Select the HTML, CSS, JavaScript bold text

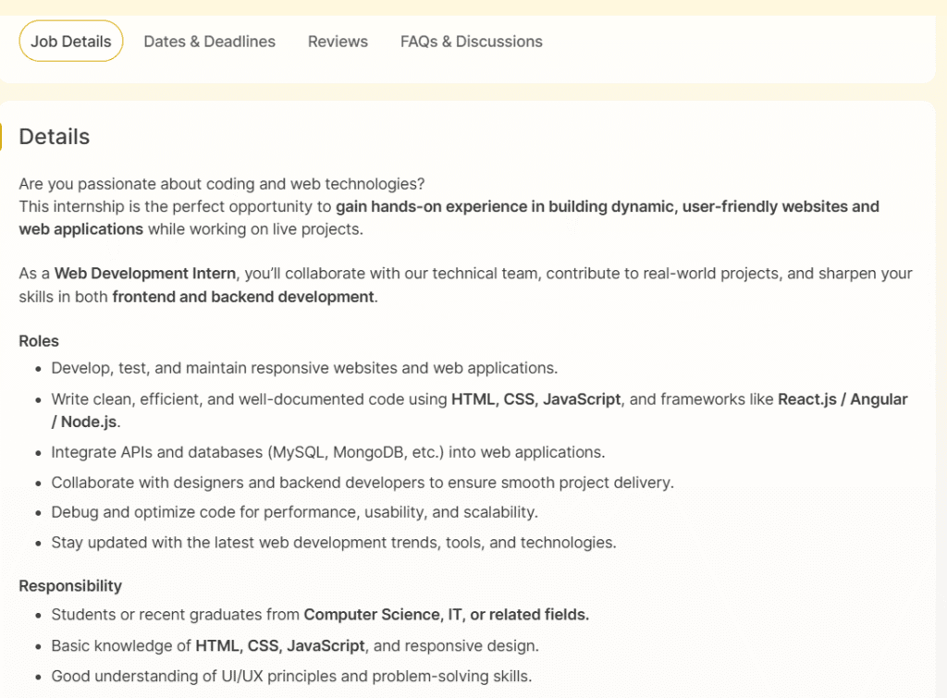click(534, 398)
